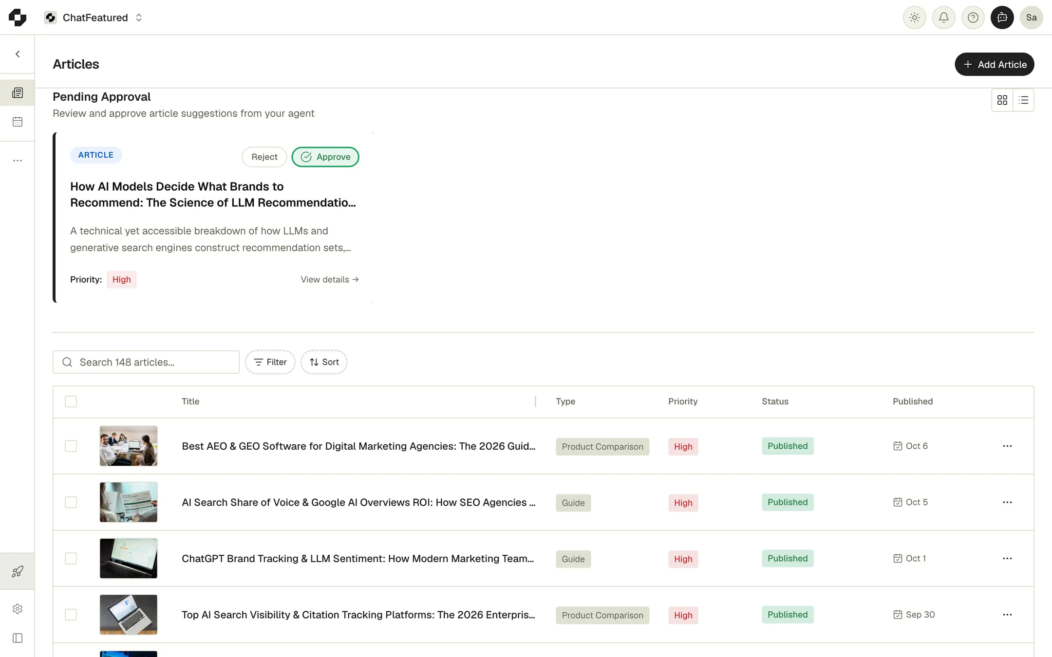The image size is (1052, 657).
Task: Check the ChatGPT Brand Tracking row
Action: [71, 558]
